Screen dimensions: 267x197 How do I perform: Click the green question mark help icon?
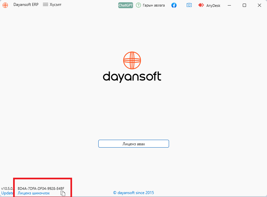[139, 5]
